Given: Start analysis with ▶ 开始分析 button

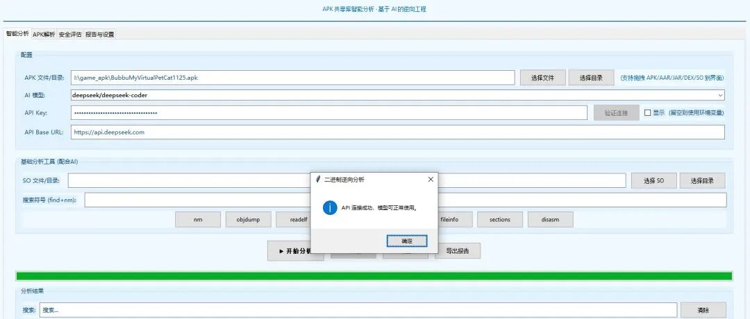Looking at the screenshot, I should point(290,251).
